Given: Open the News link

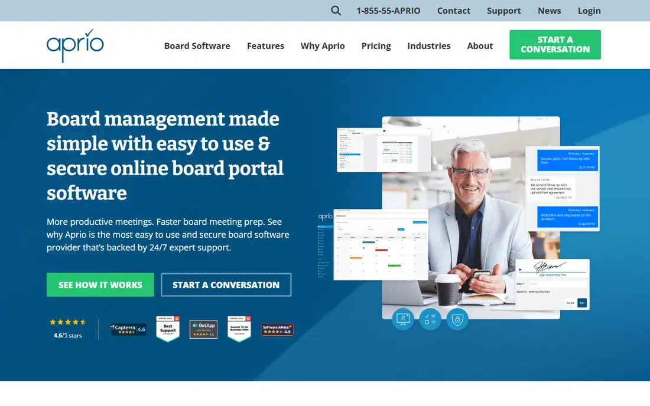Looking at the screenshot, I should [x=550, y=11].
